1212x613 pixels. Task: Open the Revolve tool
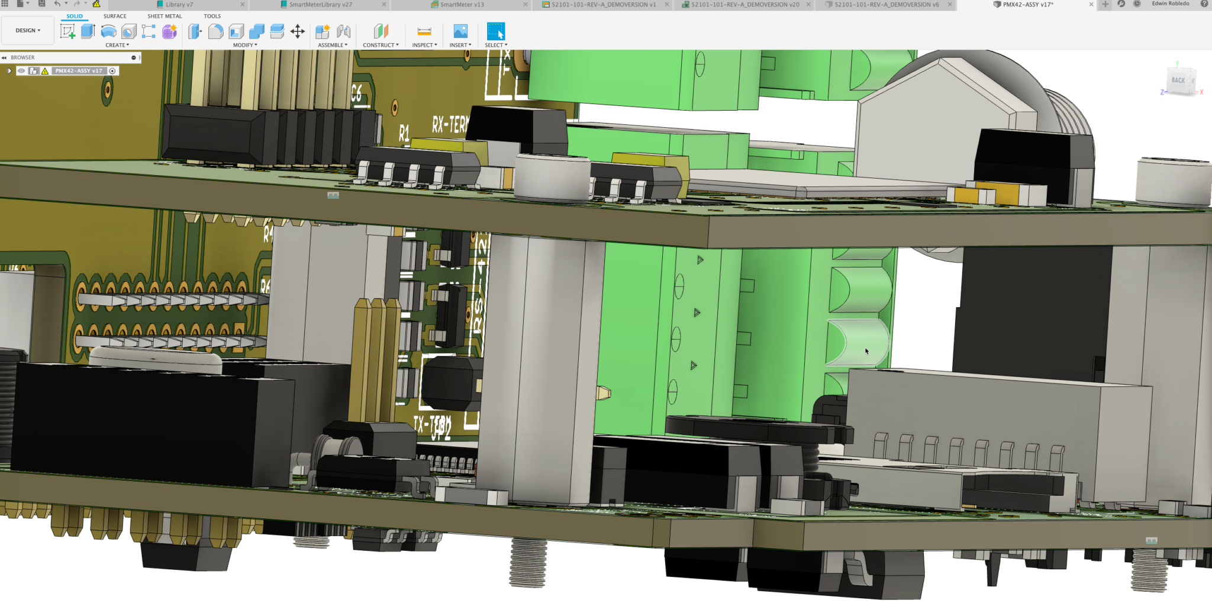(x=108, y=33)
